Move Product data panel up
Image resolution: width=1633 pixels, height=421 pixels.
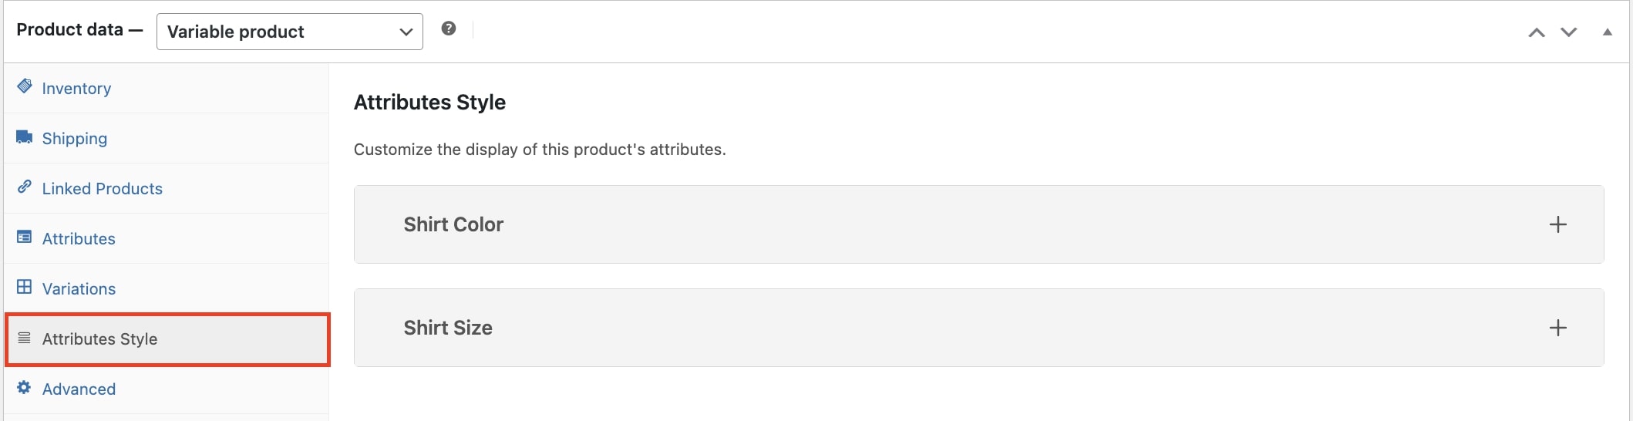click(x=1537, y=32)
